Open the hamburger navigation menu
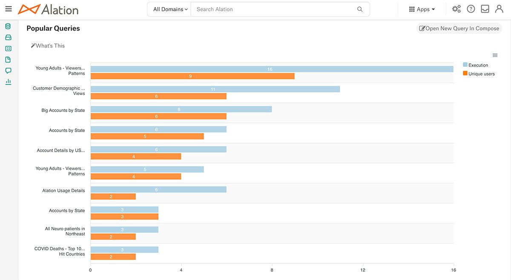Image resolution: width=511 pixels, height=280 pixels. point(9,9)
